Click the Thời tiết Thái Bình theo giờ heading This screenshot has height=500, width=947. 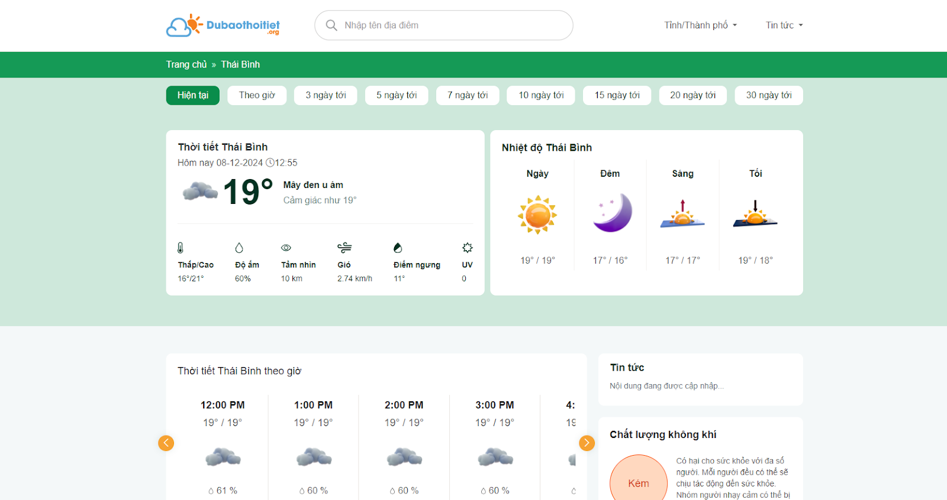pyautogui.click(x=239, y=371)
